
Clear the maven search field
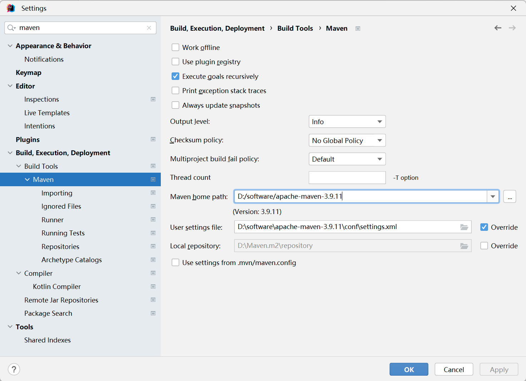(x=149, y=28)
